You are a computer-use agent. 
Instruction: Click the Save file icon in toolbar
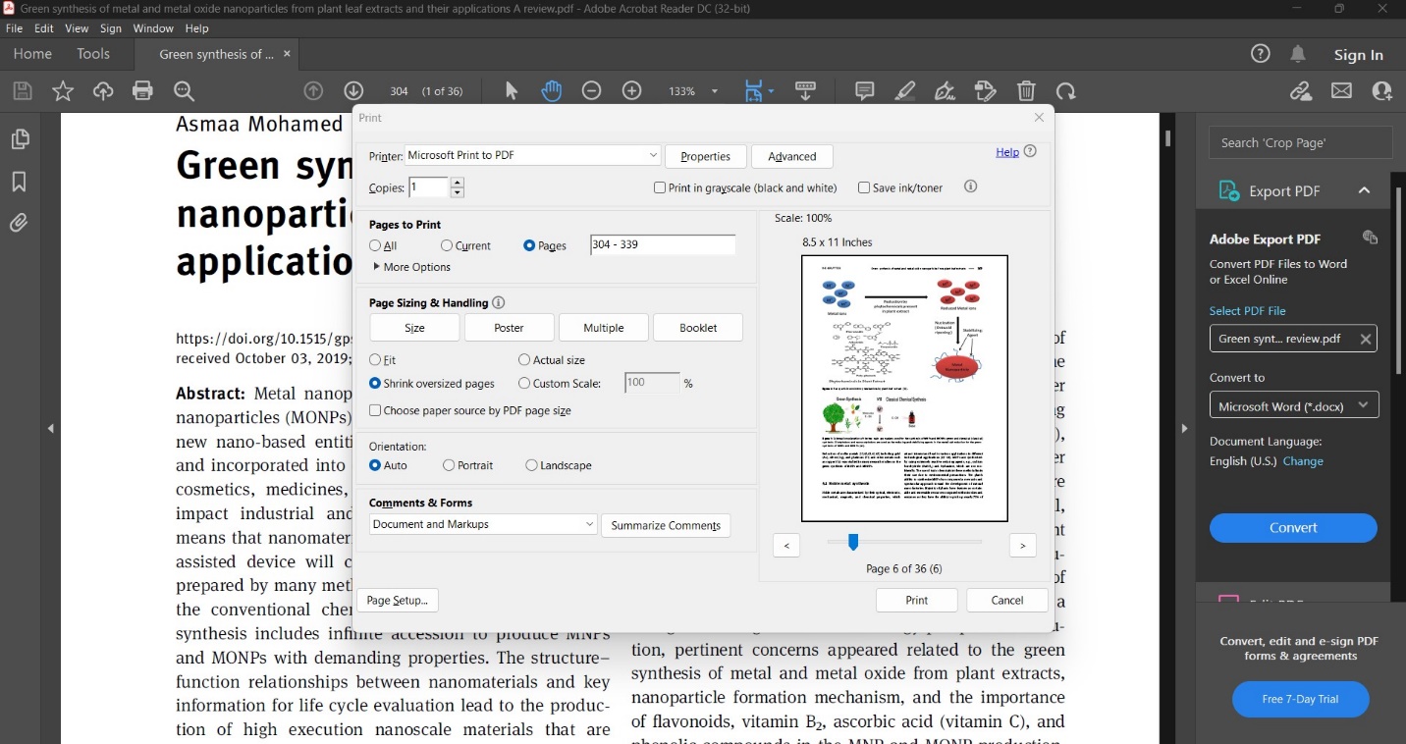(x=23, y=91)
